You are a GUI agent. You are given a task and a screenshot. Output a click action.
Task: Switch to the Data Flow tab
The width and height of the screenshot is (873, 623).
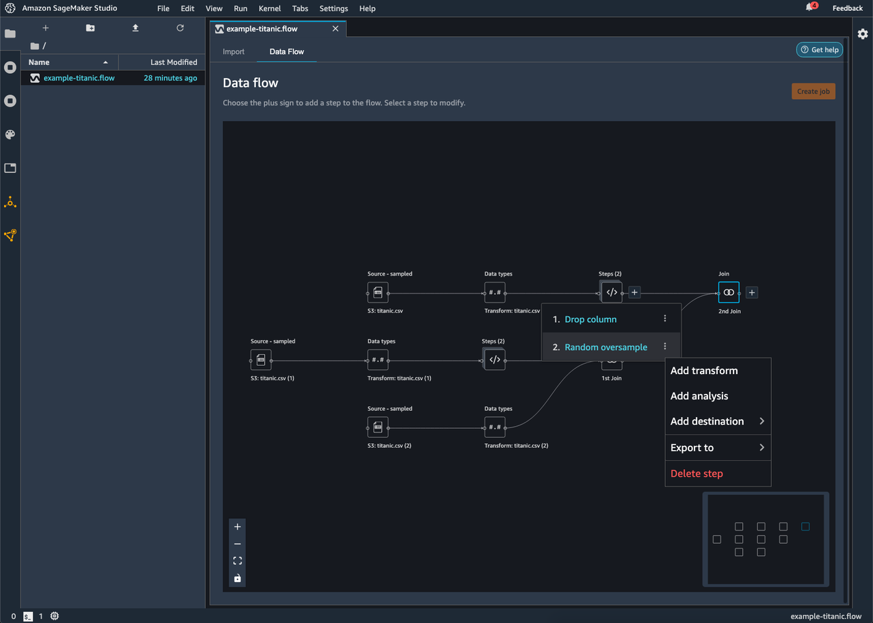point(287,51)
